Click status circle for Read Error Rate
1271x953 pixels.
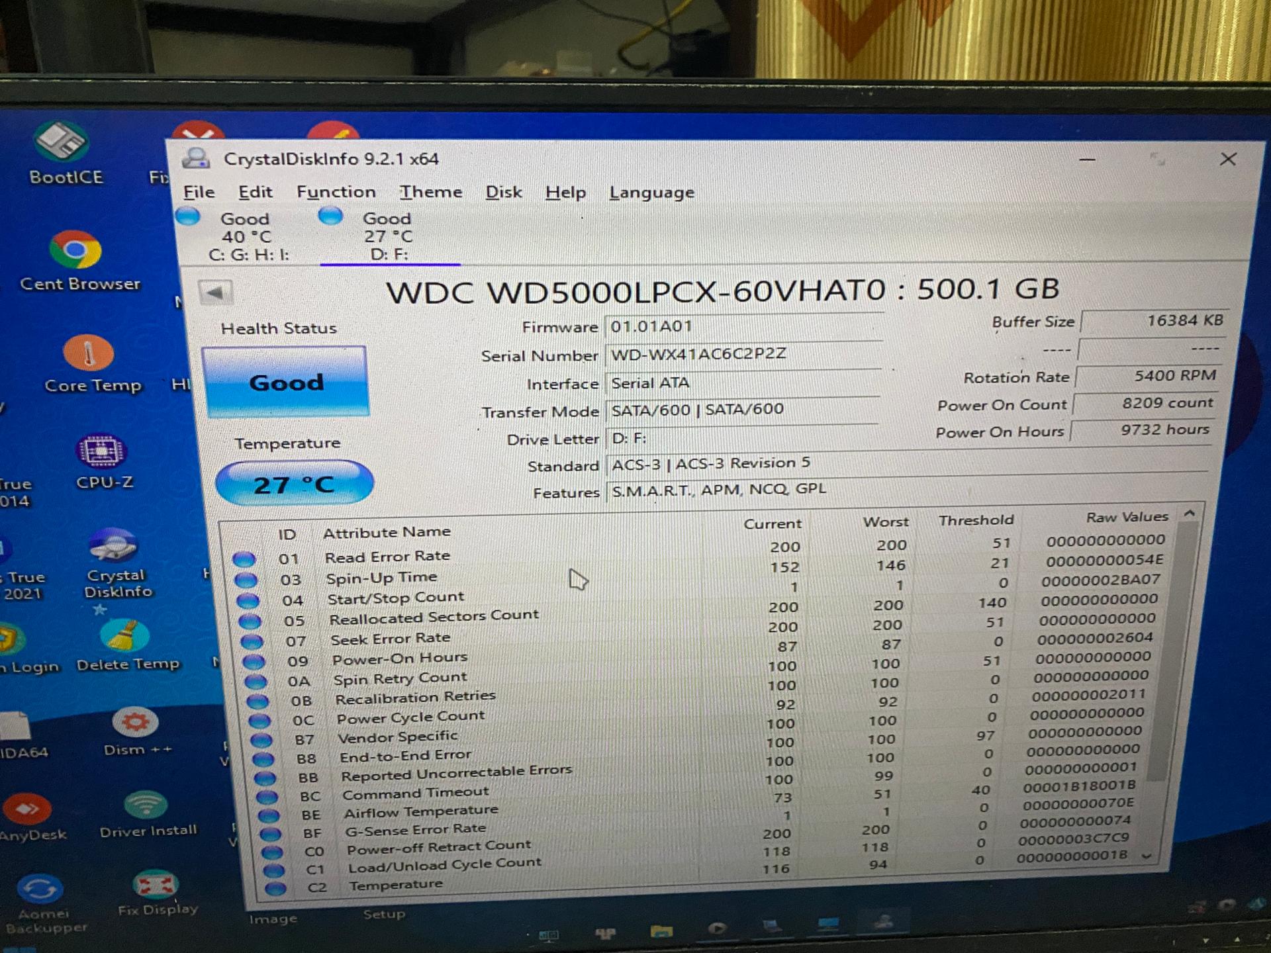pyautogui.click(x=244, y=559)
